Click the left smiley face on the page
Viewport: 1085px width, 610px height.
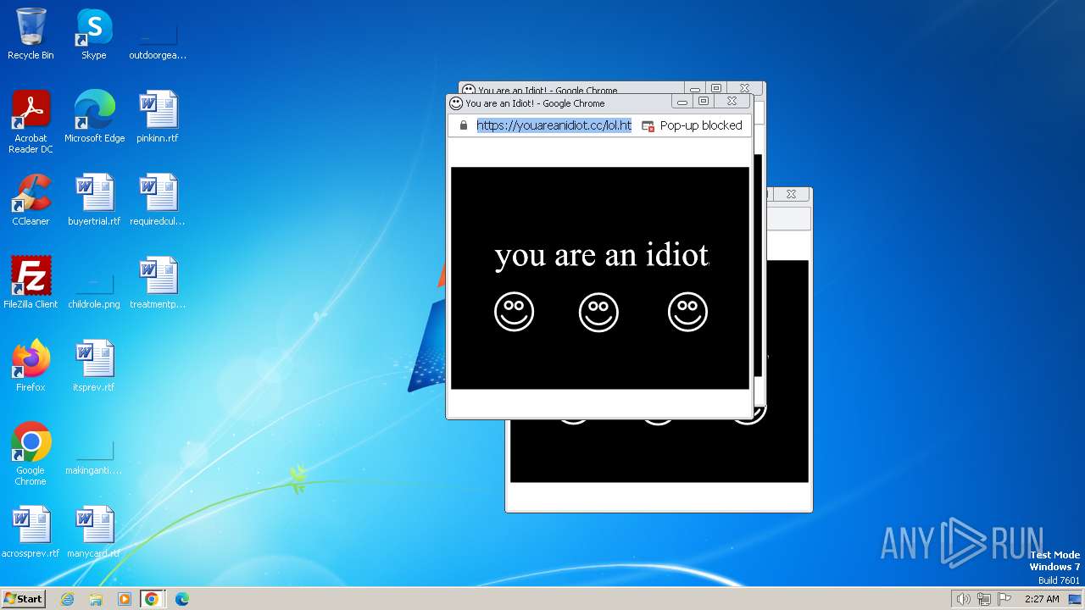514,312
